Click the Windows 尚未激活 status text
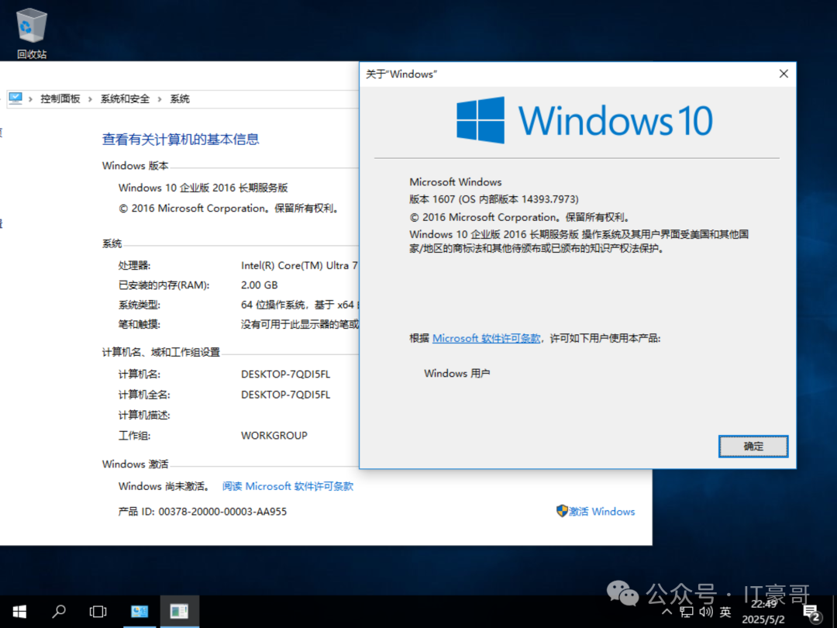Viewport: 837px width, 628px height. click(x=164, y=486)
